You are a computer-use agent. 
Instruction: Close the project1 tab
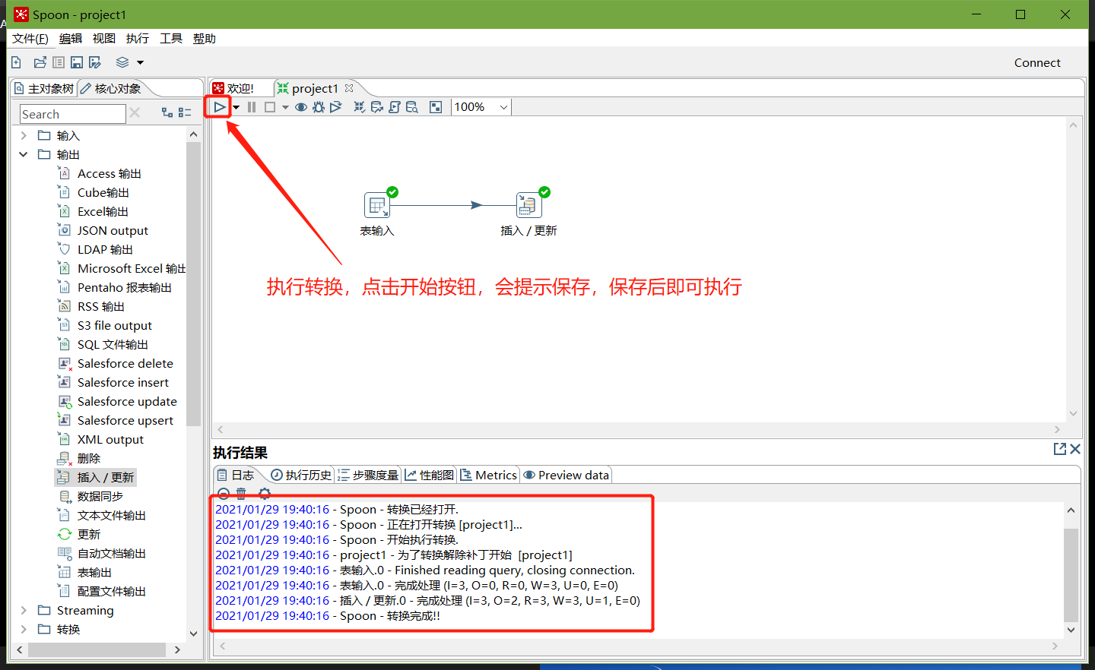[349, 88]
